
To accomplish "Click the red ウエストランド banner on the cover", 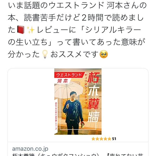I will [69, 75].
